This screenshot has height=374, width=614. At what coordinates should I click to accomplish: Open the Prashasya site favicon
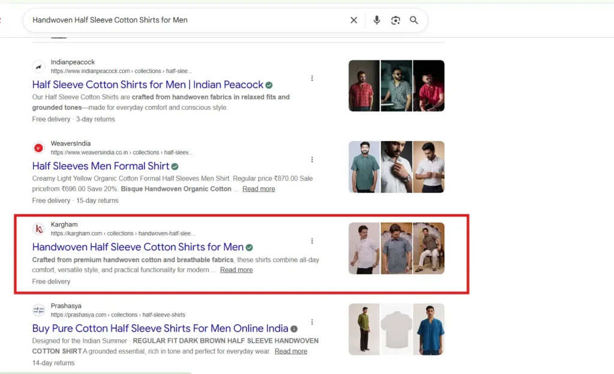(x=38, y=311)
